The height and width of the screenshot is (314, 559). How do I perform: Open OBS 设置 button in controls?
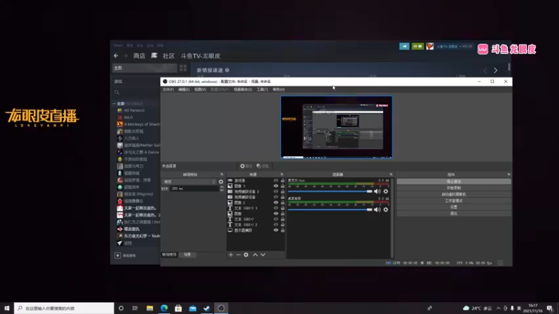pyautogui.click(x=453, y=207)
